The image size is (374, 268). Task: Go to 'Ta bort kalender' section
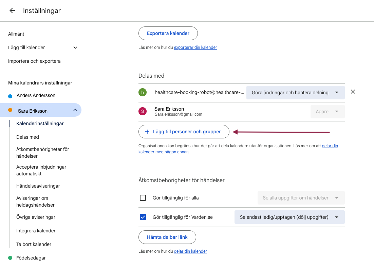click(x=34, y=244)
